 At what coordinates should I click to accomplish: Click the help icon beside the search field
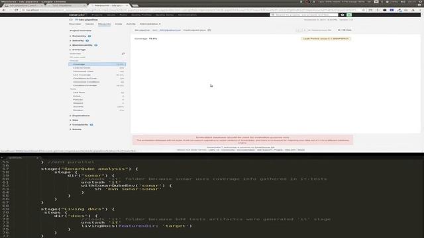343,15
